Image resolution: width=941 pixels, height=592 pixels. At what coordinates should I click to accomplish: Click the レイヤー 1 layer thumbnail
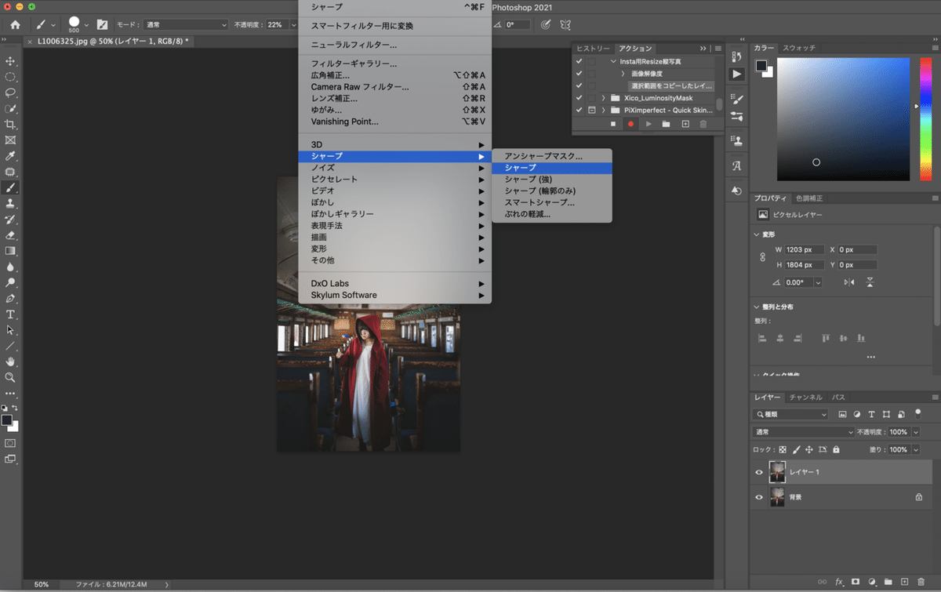click(x=778, y=472)
